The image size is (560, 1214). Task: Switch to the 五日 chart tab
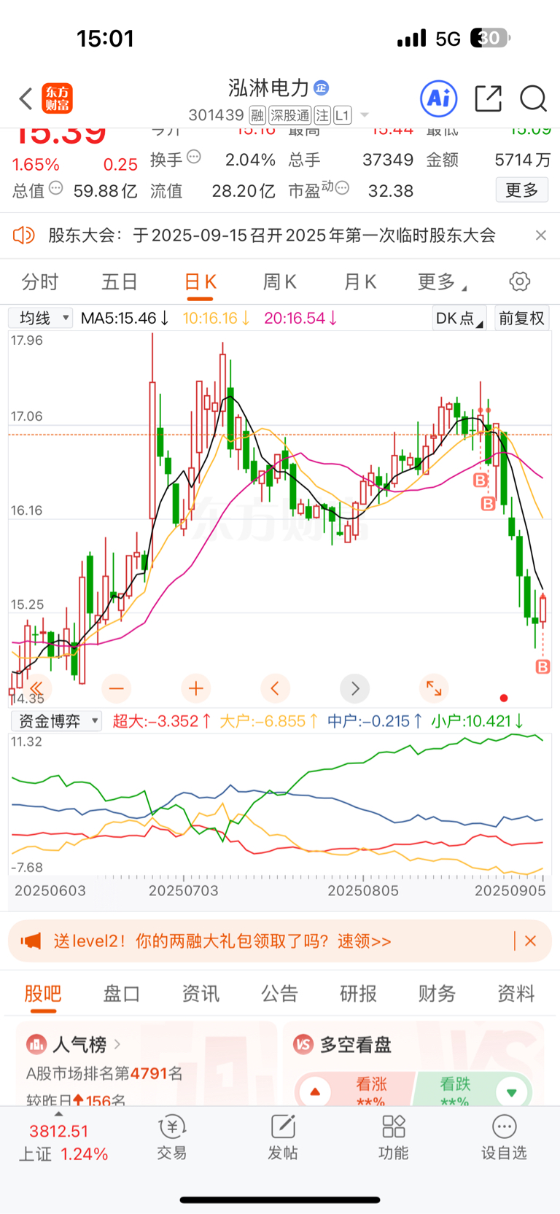coord(120,282)
